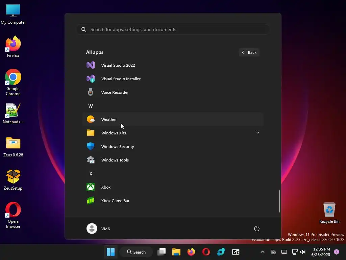Click the cloud sync tray icon
The width and height of the screenshot is (346, 260).
click(x=273, y=252)
